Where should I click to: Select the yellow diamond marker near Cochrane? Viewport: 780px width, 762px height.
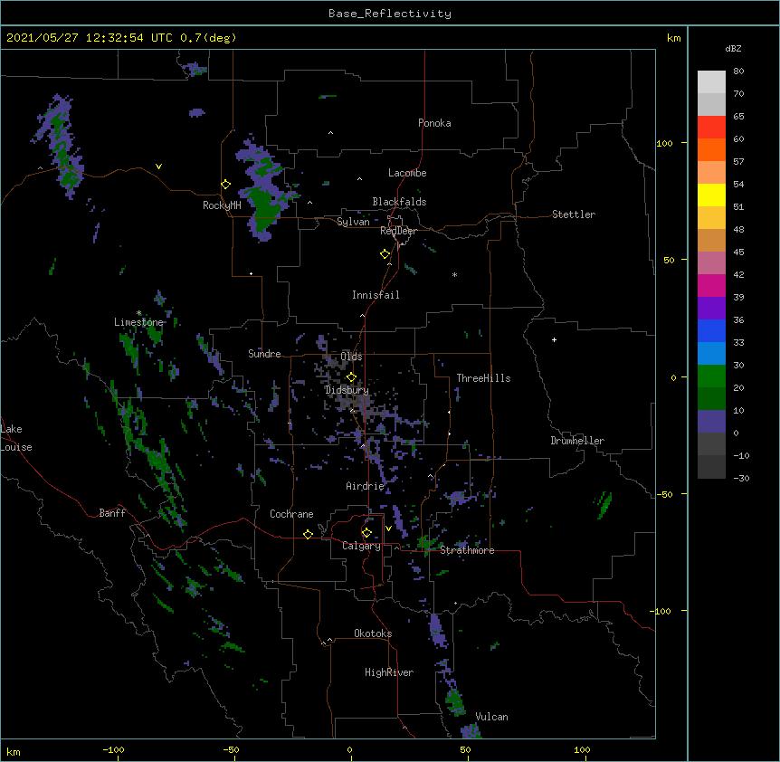tap(308, 534)
